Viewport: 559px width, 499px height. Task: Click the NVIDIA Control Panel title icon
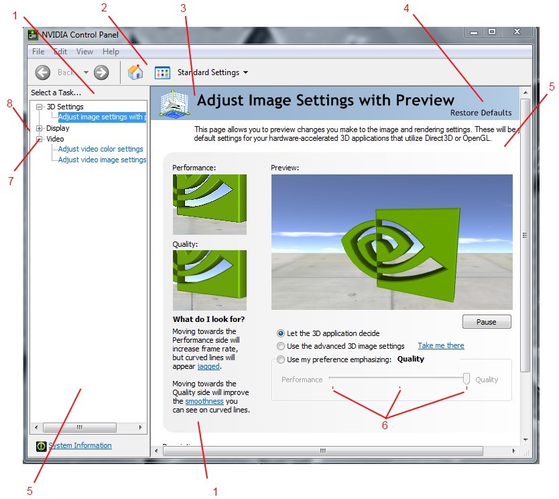(x=33, y=35)
